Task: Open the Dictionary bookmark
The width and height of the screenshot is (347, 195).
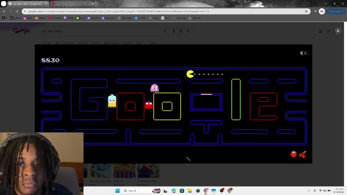Action: [179, 18]
